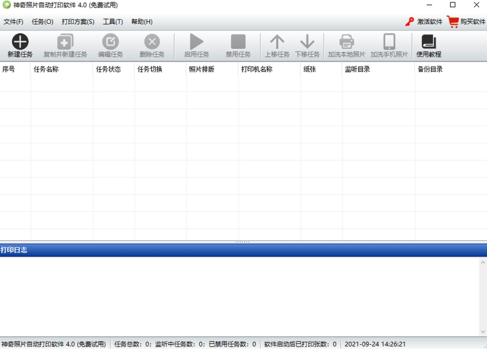This screenshot has height=349, width=487.
Task: Open the 打印方案(S) menu
Action: (x=77, y=21)
